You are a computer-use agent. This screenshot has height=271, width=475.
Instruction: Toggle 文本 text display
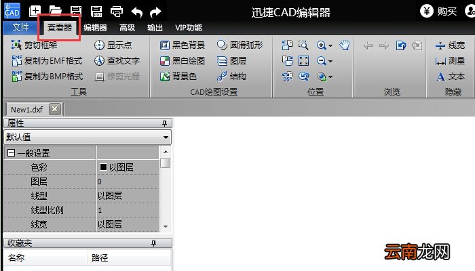(451, 77)
